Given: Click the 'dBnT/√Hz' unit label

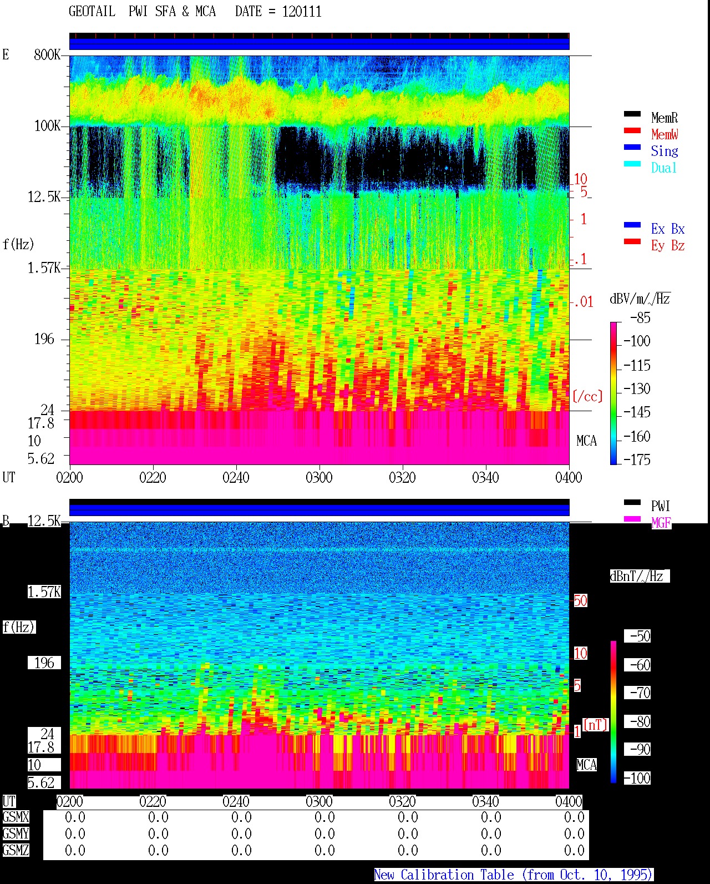Looking at the screenshot, I should coord(640,576).
